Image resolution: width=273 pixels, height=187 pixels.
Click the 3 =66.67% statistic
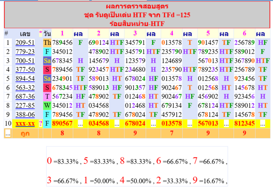pyautogui.click(x=63, y=180)
